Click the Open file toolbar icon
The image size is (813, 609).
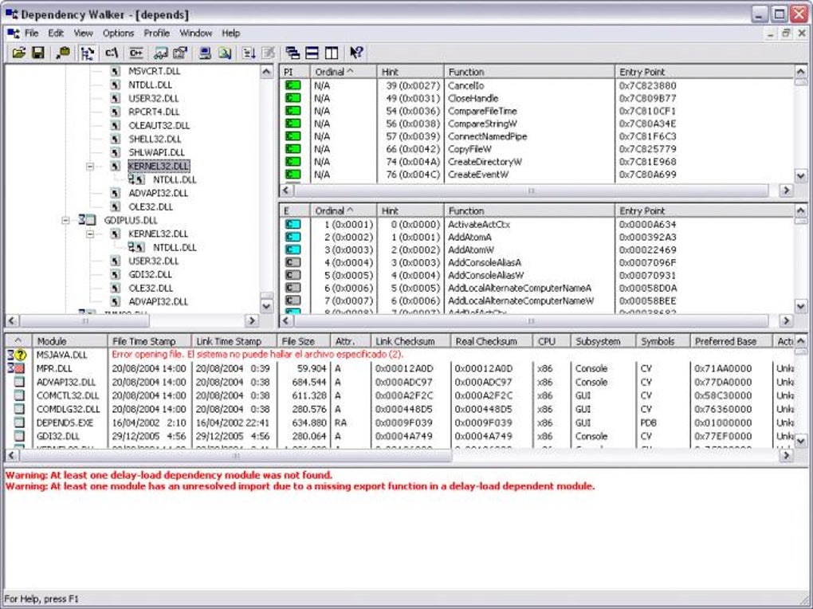click(18, 53)
